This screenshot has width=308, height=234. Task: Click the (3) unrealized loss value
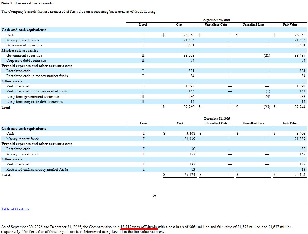(x=268, y=96)
